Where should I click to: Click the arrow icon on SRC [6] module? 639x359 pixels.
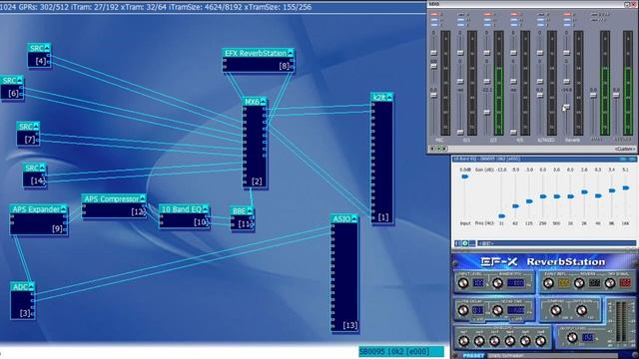(x=20, y=80)
